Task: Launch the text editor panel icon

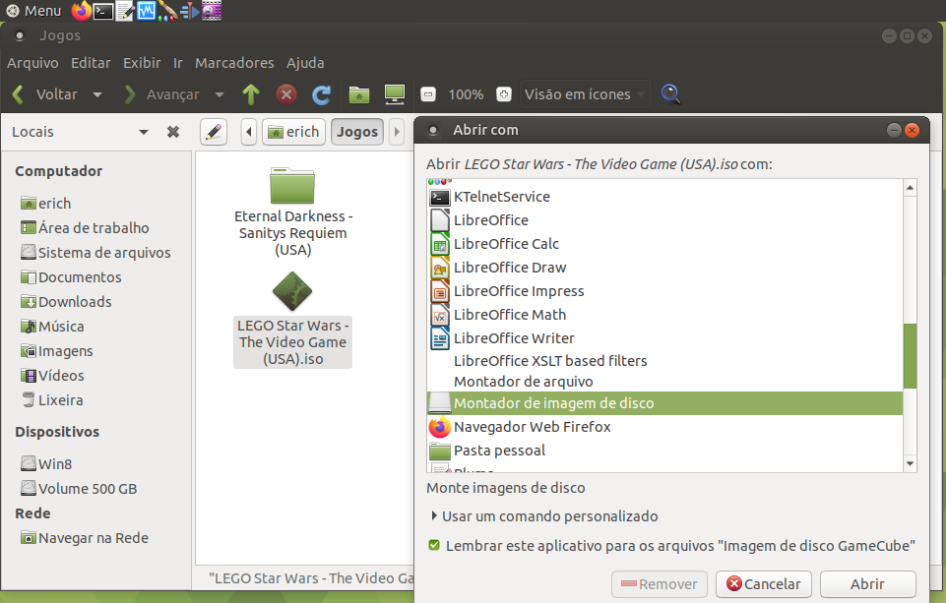Action: pyautogui.click(x=125, y=11)
